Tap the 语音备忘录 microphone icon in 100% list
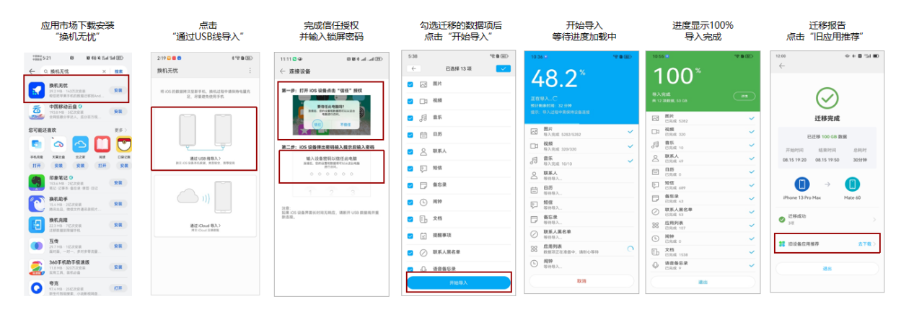 (656, 264)
